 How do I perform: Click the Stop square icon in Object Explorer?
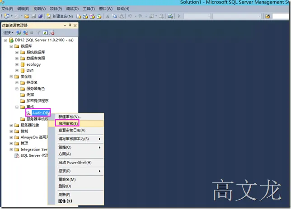click(x=32, y=33)
